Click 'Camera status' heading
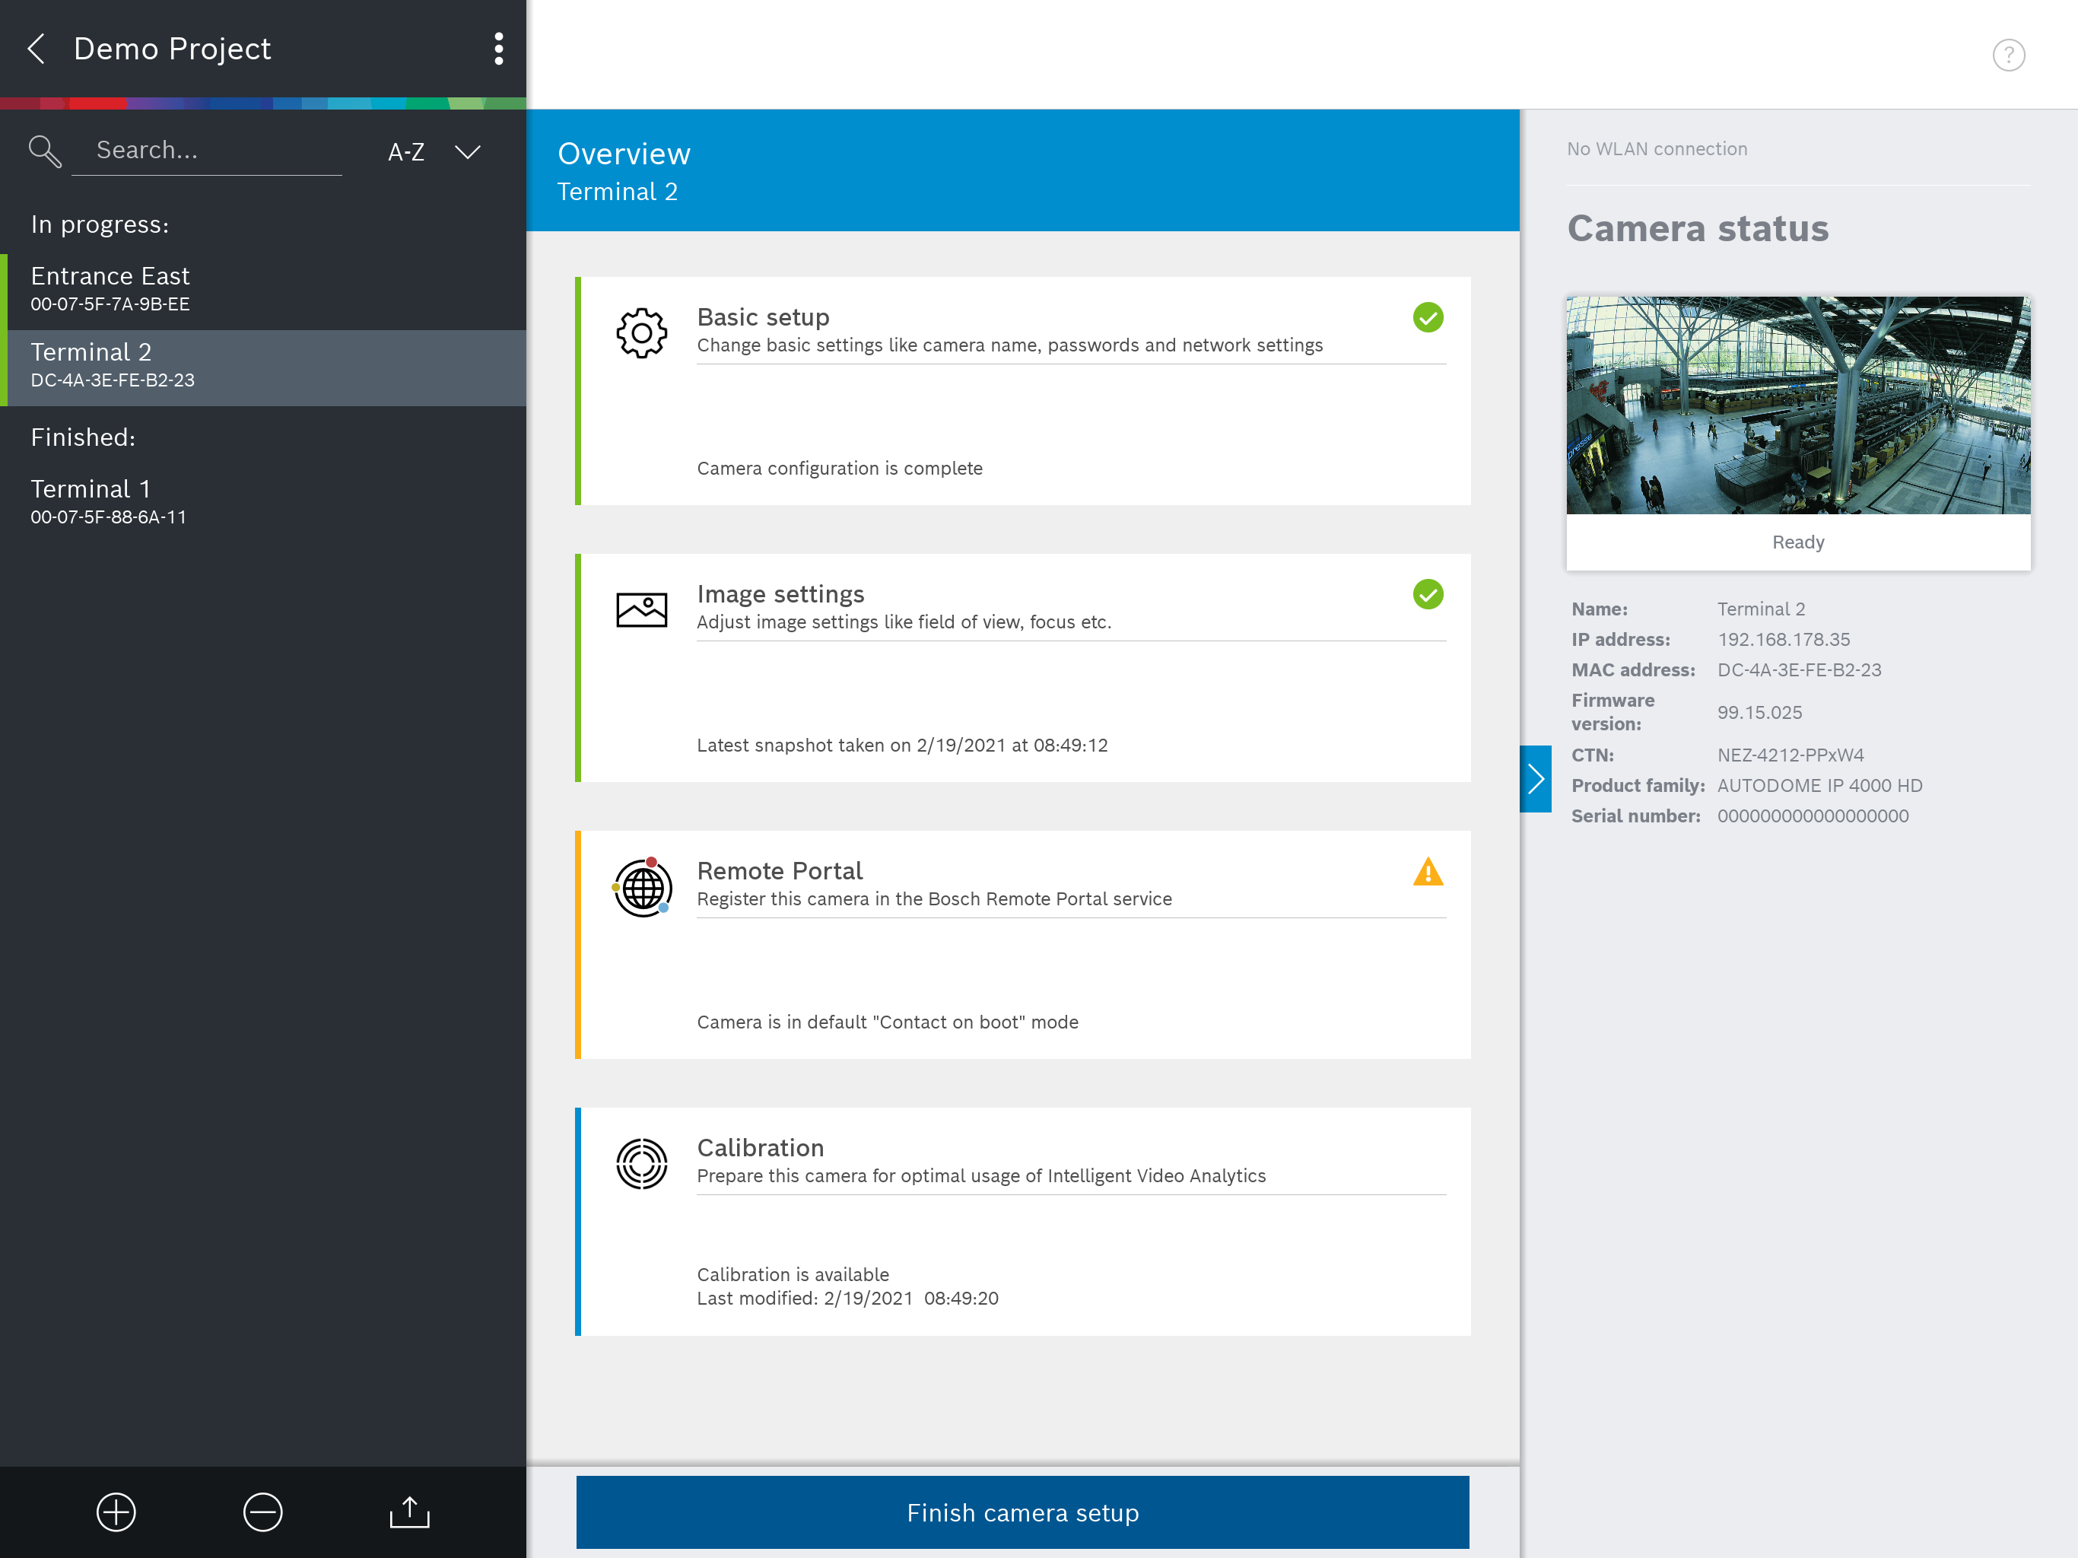 coord(1698,228)
